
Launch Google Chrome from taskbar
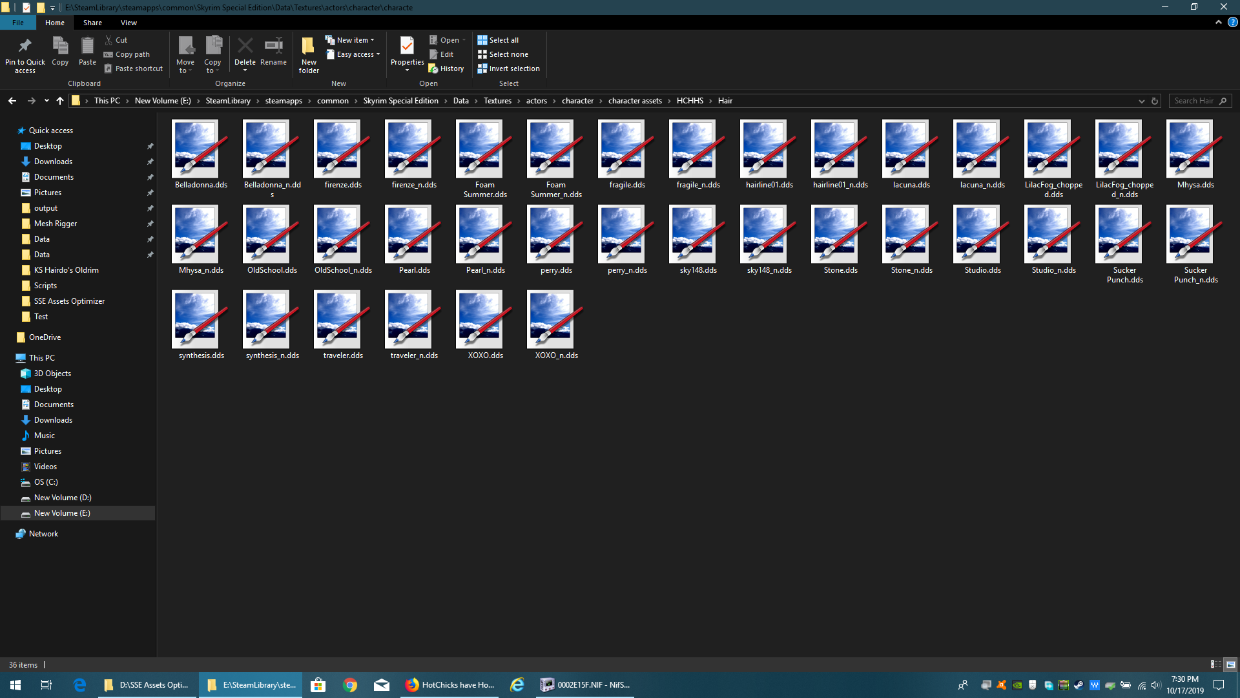tap(350, 685)
